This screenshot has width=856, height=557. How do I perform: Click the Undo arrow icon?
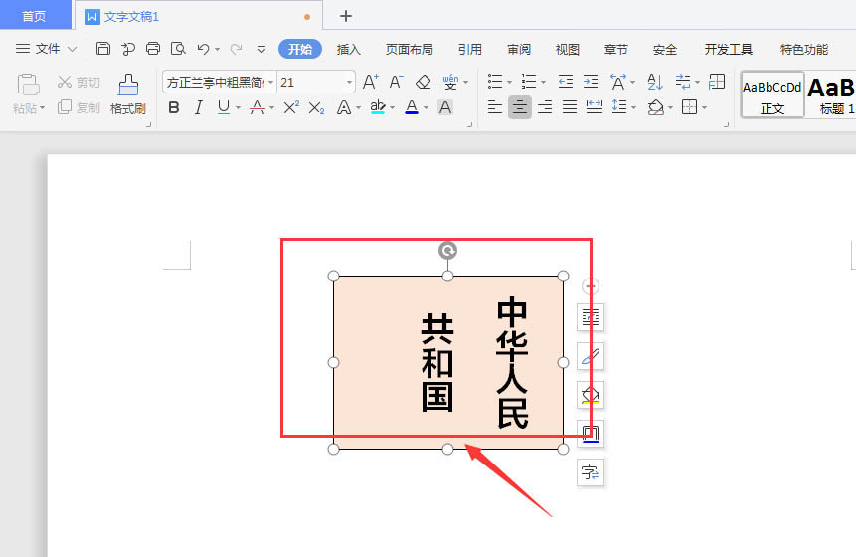203,49
